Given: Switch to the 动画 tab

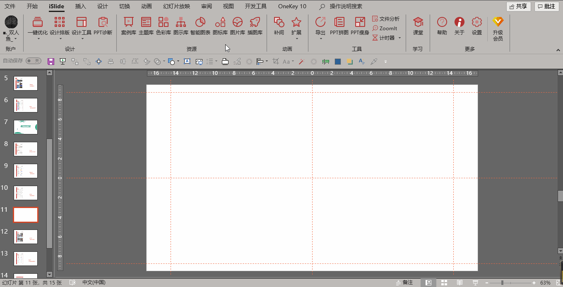Looking at the screenshot, I should click(x=147, y=6).
